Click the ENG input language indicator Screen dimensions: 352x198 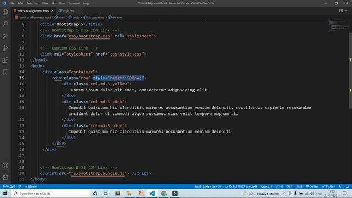tap(319, 194)
